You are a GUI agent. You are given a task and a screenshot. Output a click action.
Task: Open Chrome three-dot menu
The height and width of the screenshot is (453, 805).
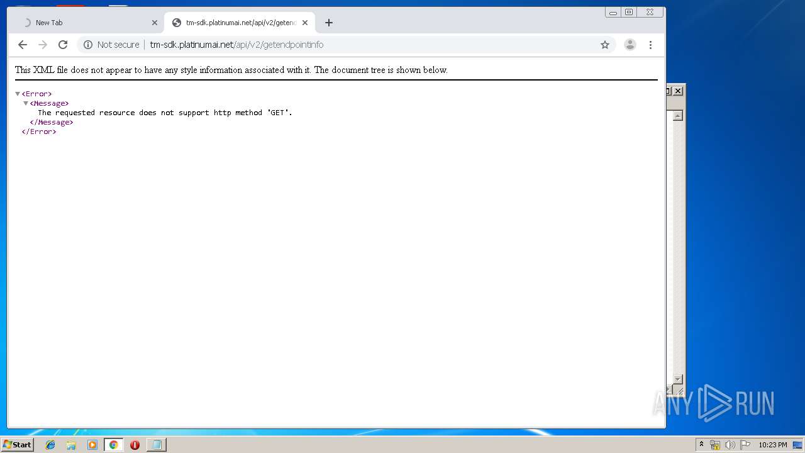(x=650, y=45)
